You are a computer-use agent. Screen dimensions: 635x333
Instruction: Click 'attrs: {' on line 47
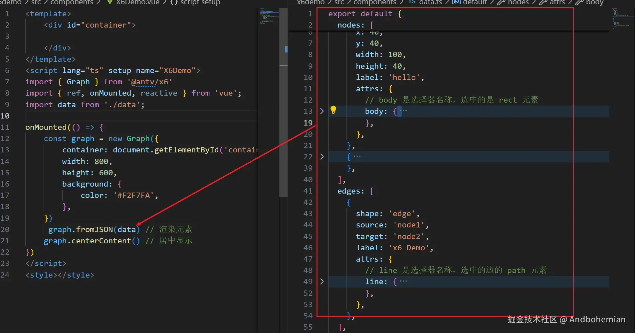374,259
